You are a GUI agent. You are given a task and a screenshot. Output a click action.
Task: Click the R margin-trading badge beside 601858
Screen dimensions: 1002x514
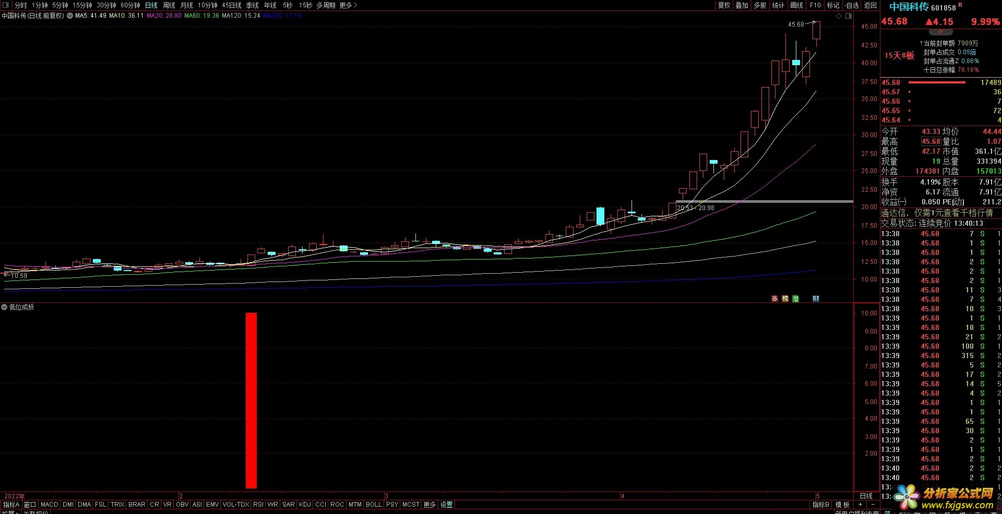960,5
